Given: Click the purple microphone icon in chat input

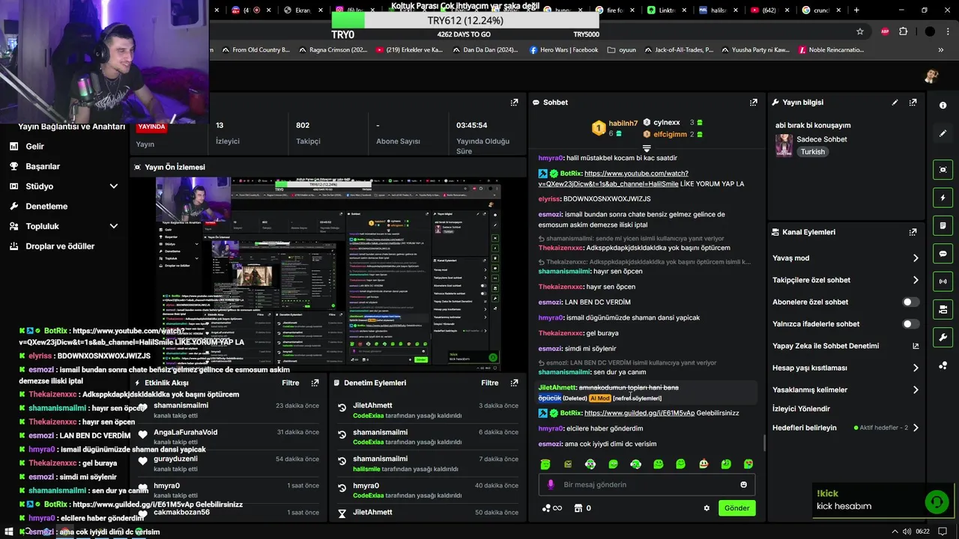Looking at the screenshot, I should pos(551,484).
